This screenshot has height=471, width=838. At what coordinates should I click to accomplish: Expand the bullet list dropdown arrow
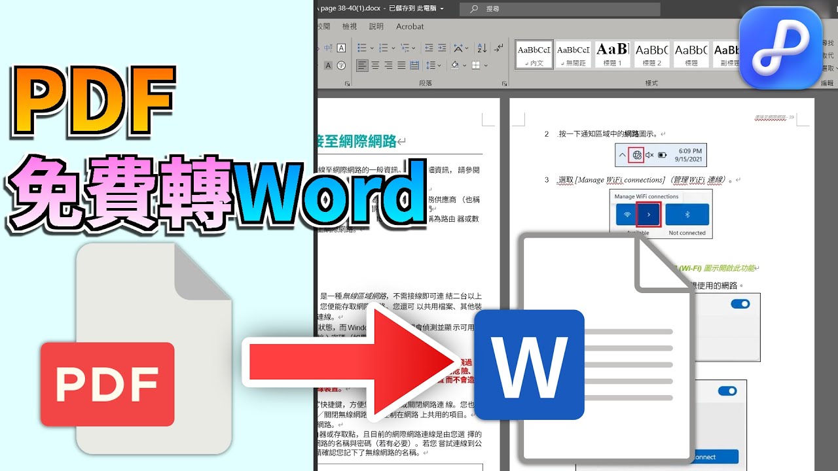point(372,48)
